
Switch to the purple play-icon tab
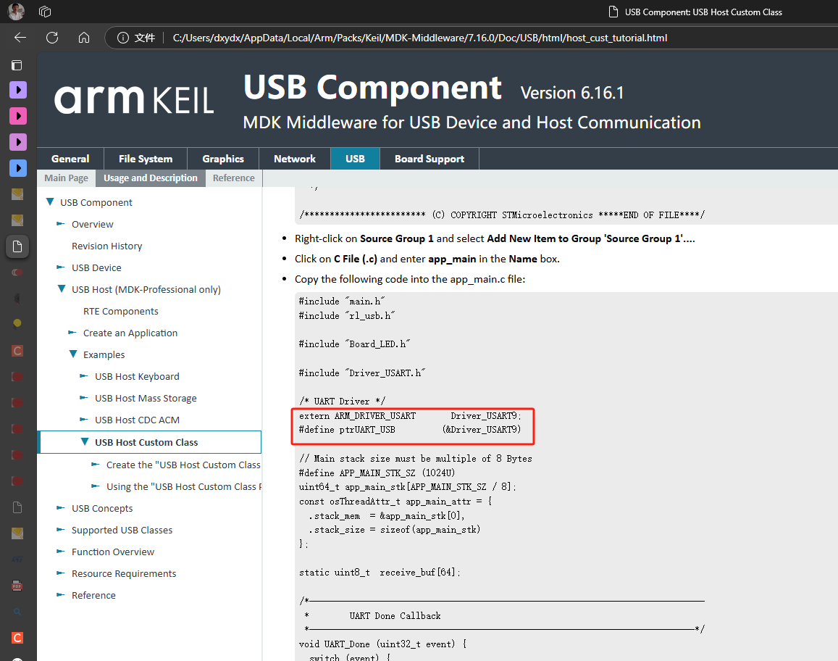pyautogui.click(x=18, y=90)
